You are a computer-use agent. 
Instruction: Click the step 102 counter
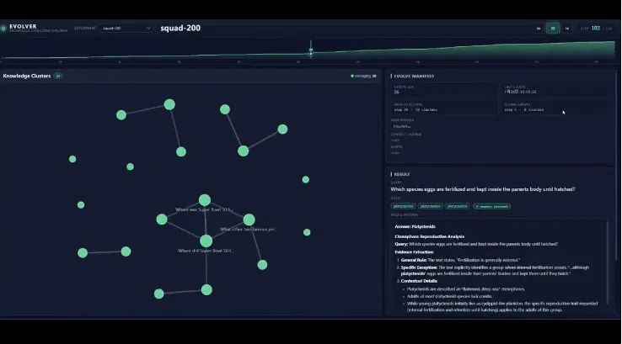(x=595, y=28)
